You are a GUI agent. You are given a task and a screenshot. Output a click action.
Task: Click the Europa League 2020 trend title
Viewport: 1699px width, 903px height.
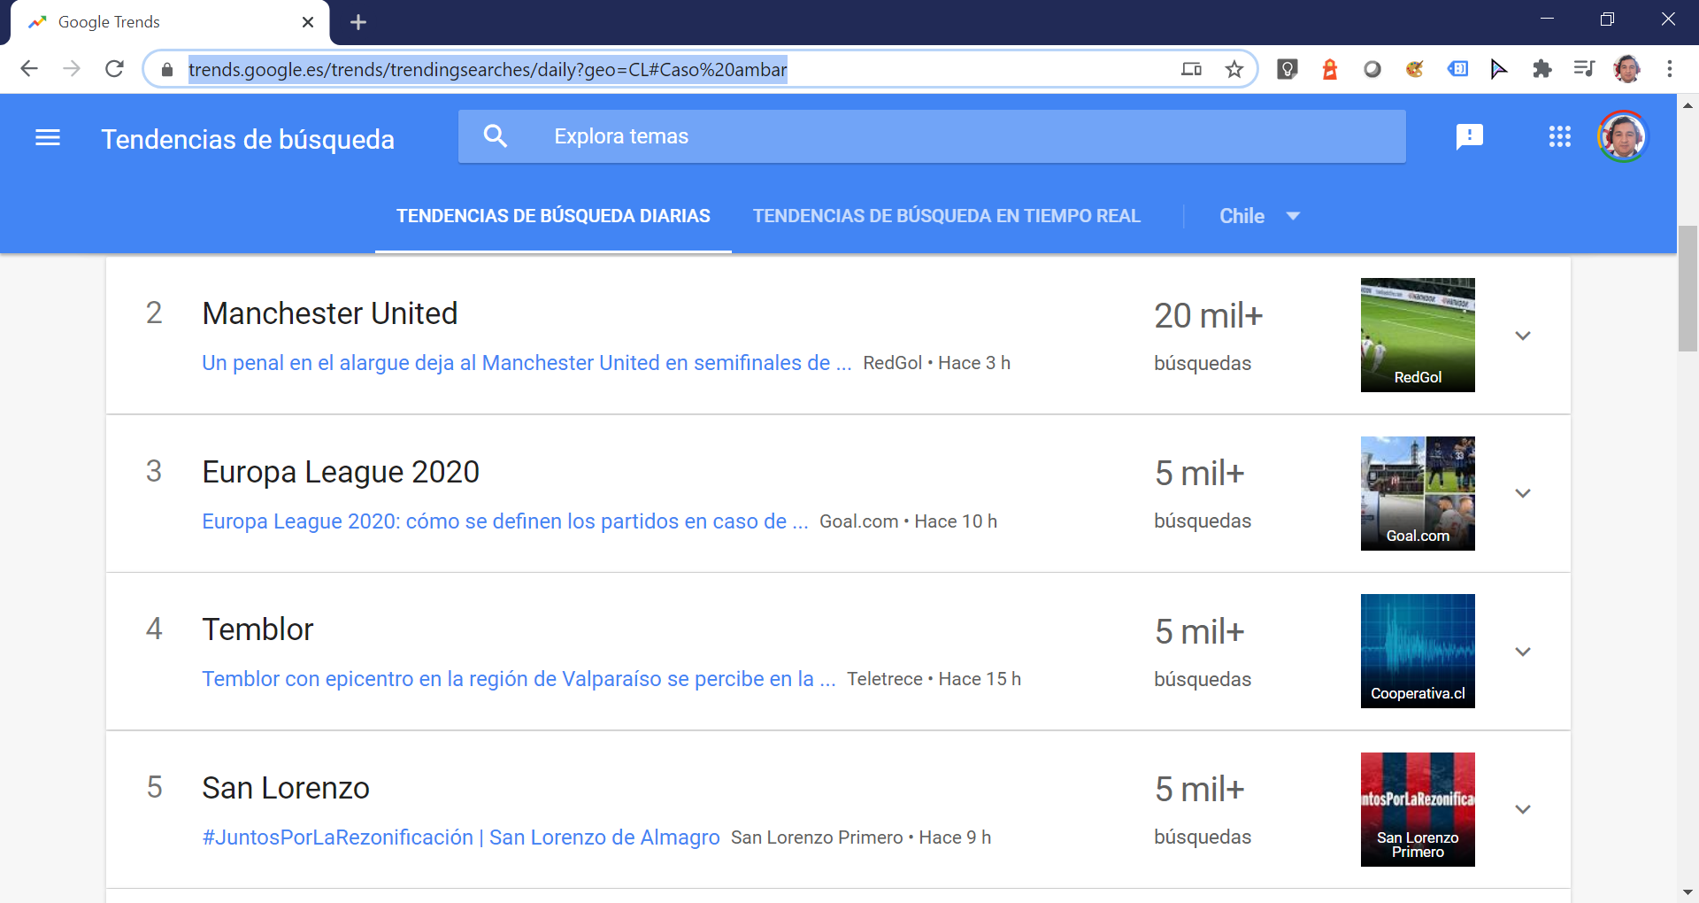pyautogui.click(x=341, y=472)
